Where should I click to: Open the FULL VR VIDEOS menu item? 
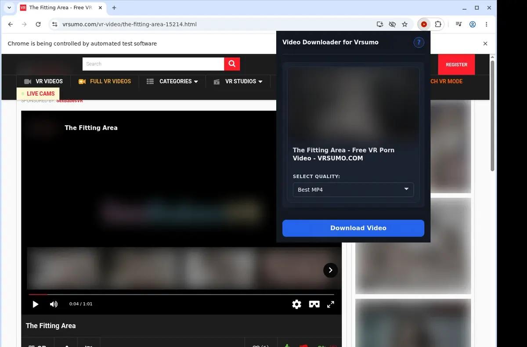[105, 81]
